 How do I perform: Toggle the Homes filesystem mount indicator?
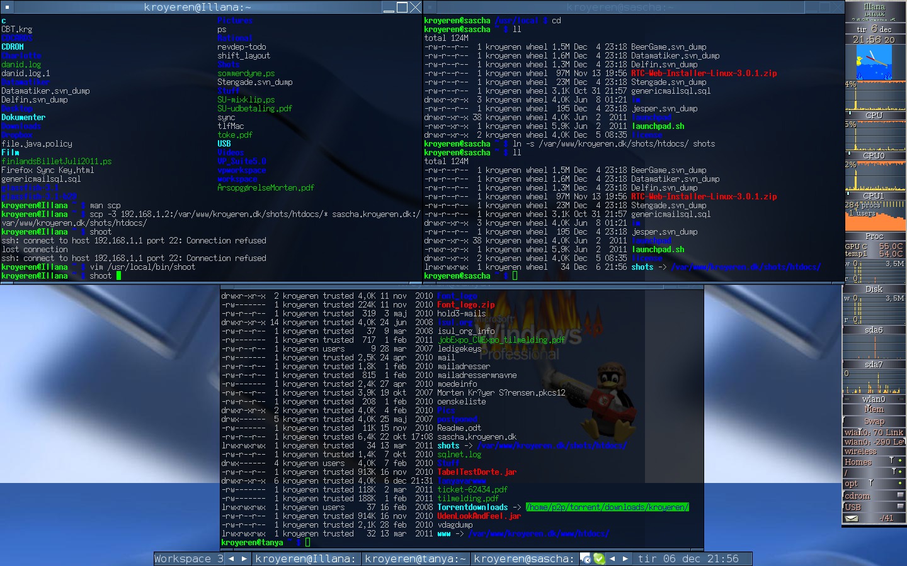(900, 461)
